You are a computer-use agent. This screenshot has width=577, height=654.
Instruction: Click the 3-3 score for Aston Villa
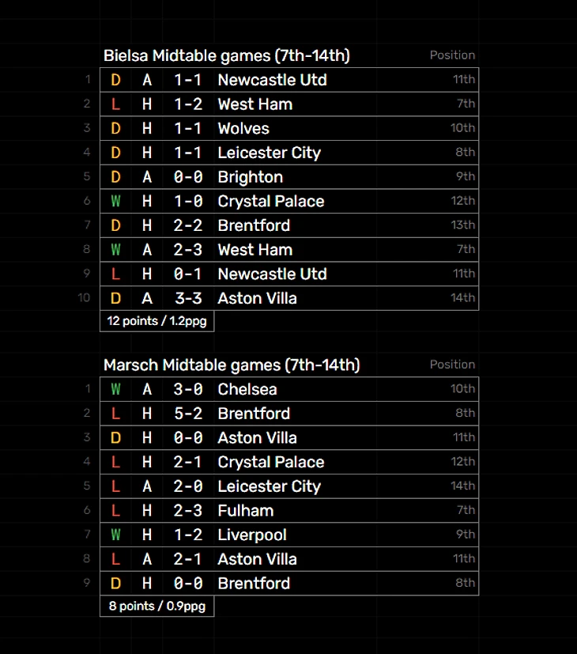[x=187, y=298]
